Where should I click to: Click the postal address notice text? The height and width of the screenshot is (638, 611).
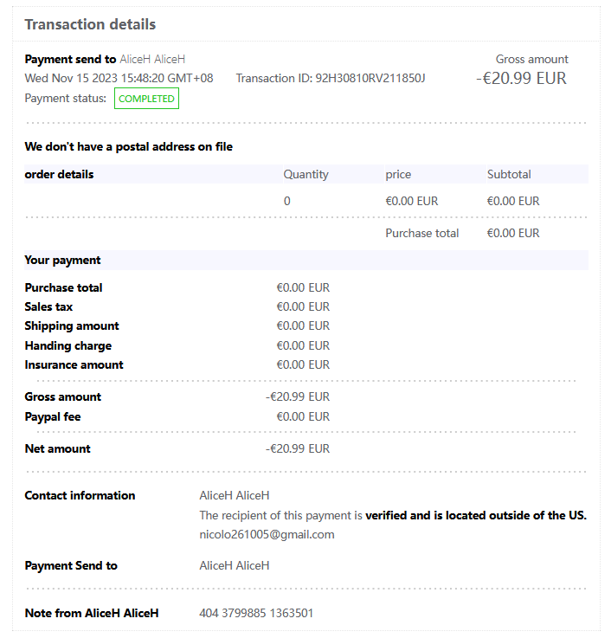pos(128,146)
